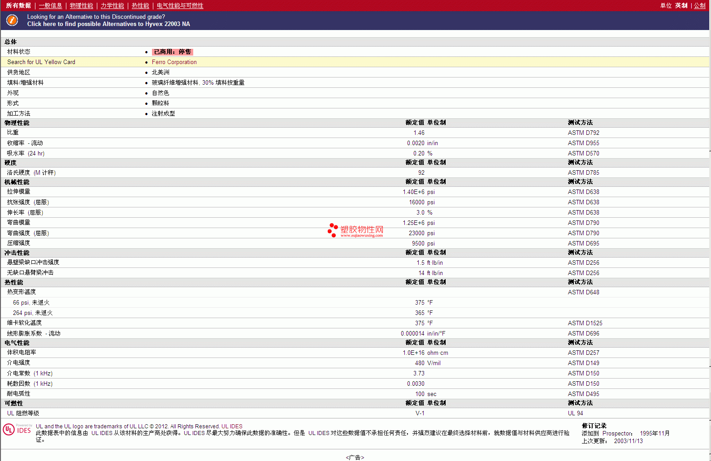Click 伸长率 (屈服) row label

click(x=25, y=213)
